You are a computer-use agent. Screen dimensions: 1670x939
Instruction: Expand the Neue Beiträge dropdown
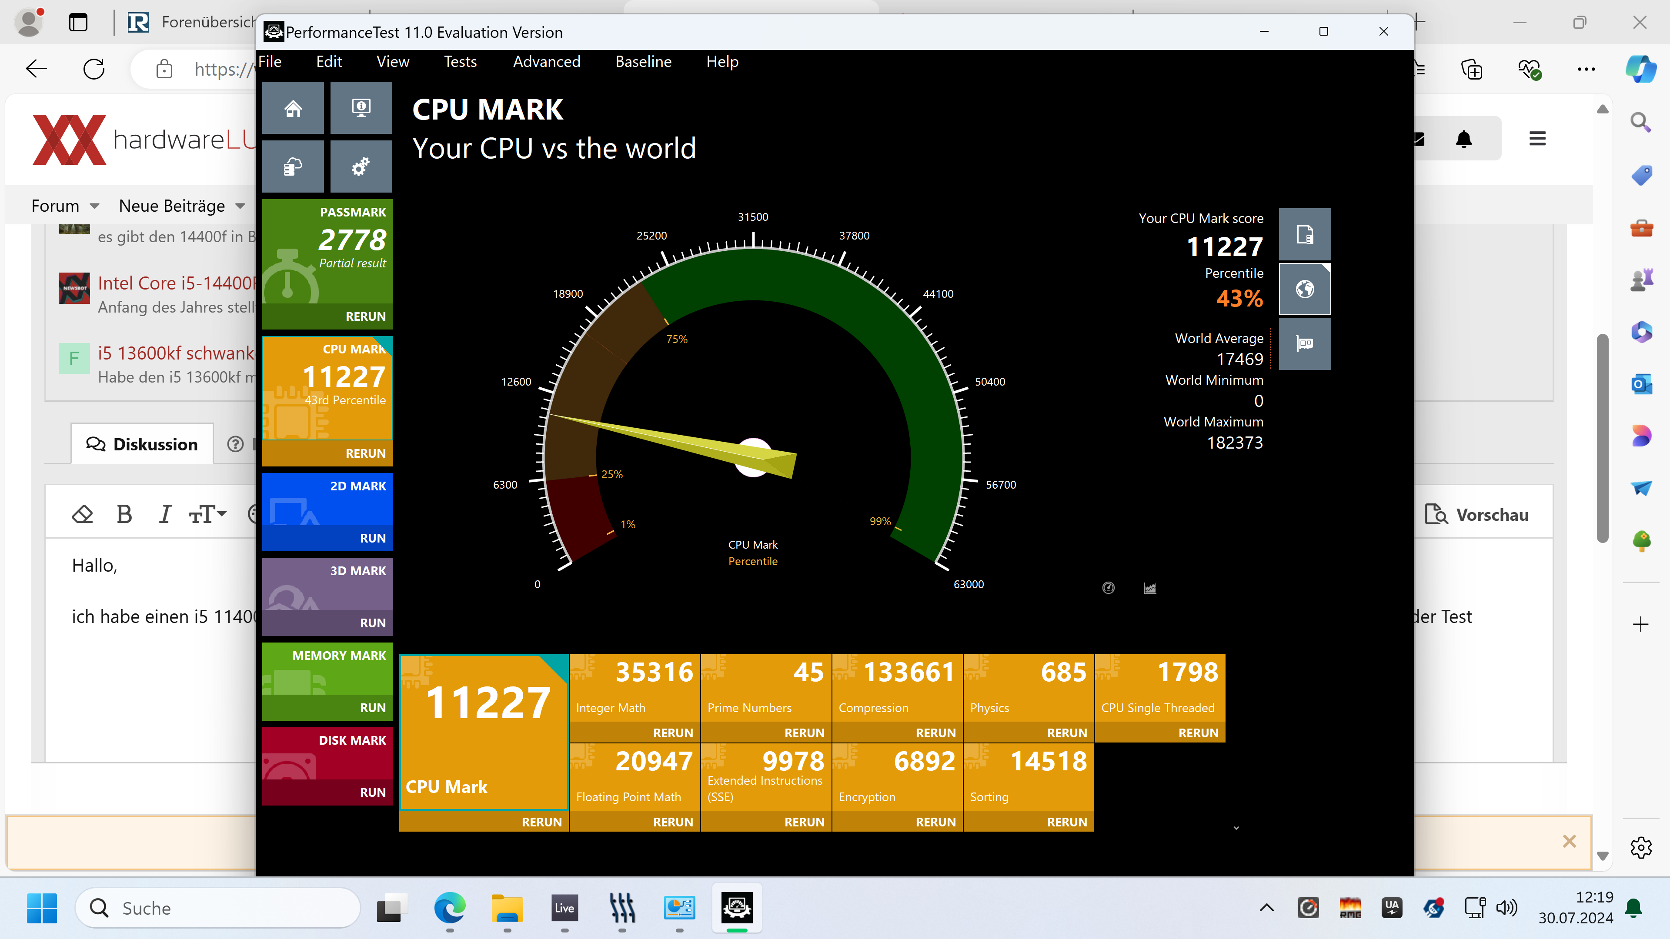pos(240,206)
